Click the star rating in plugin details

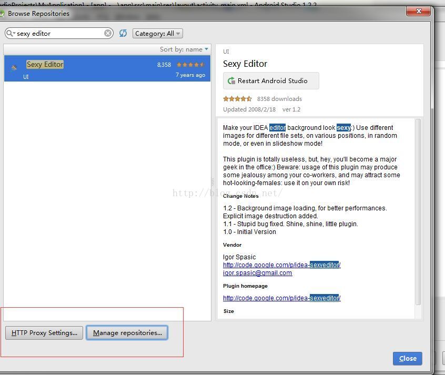[x=237, y=99]
